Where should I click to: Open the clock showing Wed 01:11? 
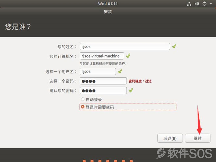coord(108,4)
